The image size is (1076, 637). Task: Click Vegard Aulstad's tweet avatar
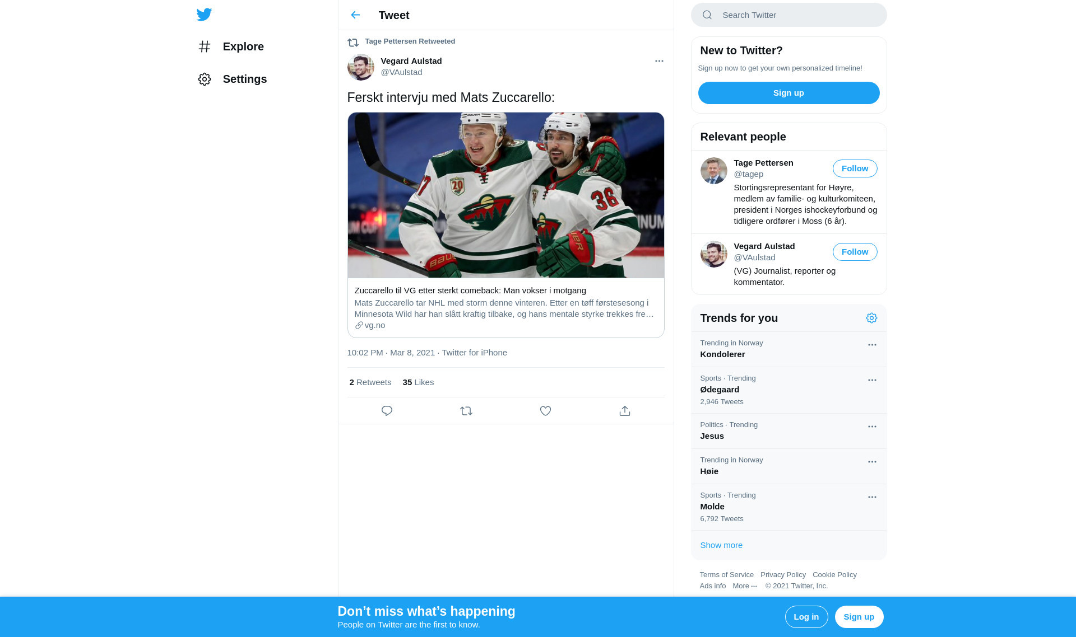pos(361,67)
